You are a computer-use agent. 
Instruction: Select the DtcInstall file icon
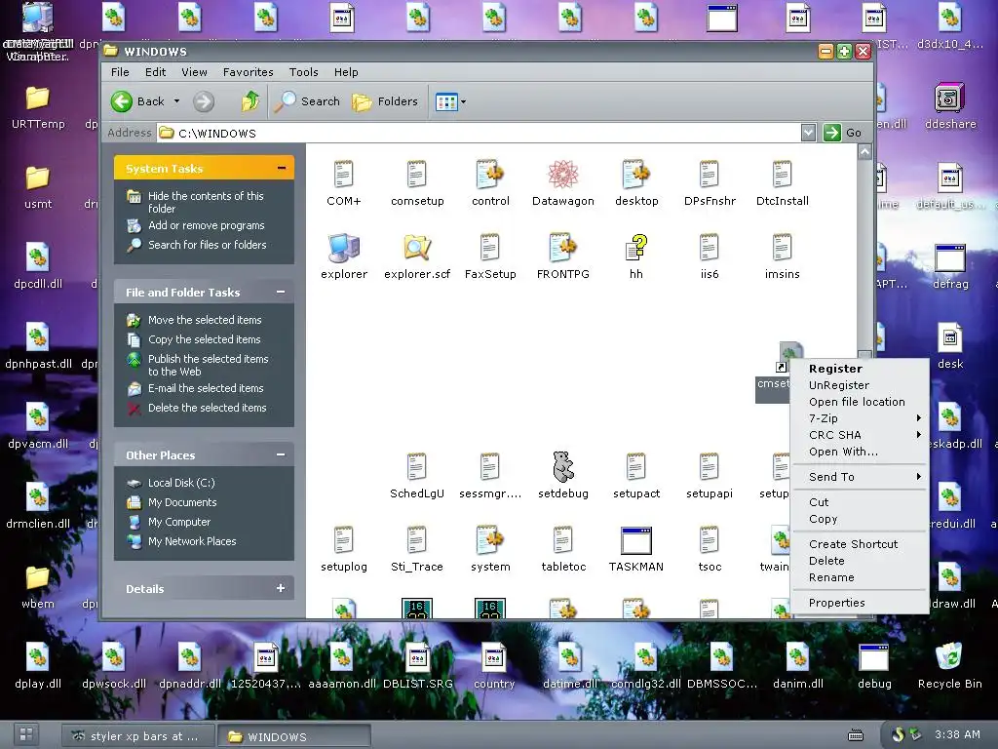(x=783, y=183)
